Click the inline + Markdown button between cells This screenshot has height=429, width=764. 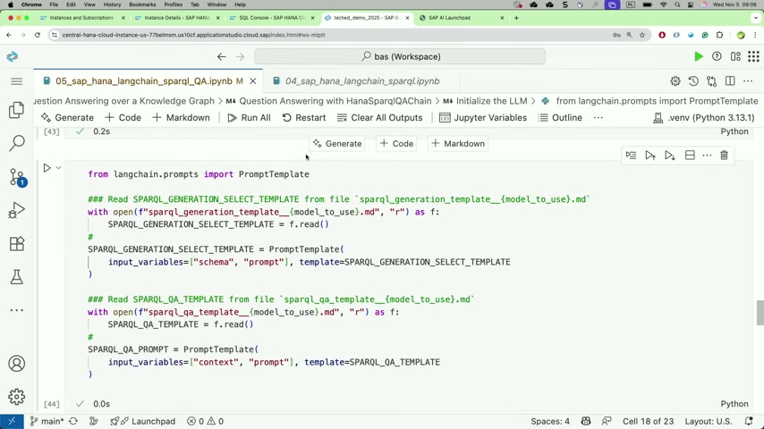tap(458, 144)
